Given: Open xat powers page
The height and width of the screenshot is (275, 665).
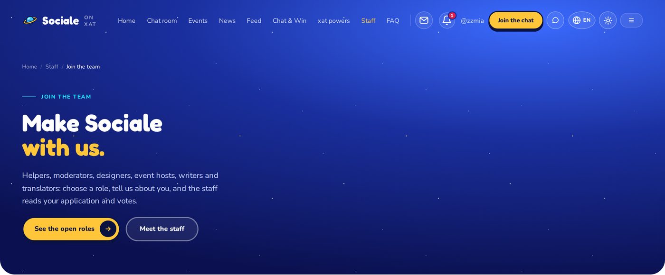Looking at the screenshot, I should click(333, 21).
